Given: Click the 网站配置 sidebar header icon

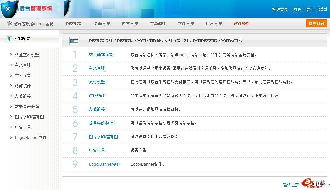Looking at the screenshot, I should (x=10, y=39).
